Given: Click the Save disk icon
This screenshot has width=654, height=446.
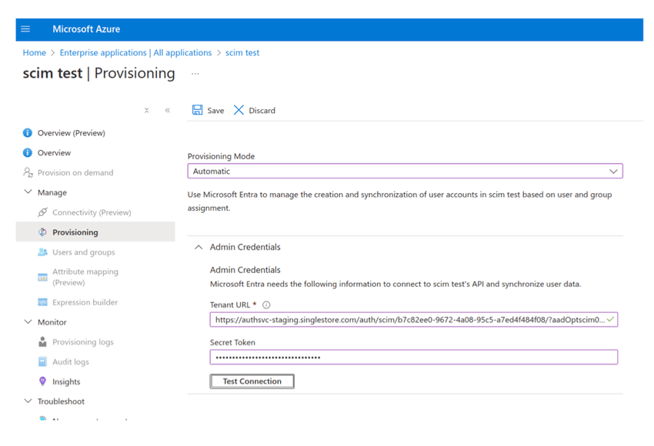Looking at the screenshot, I should coord(198,110).
